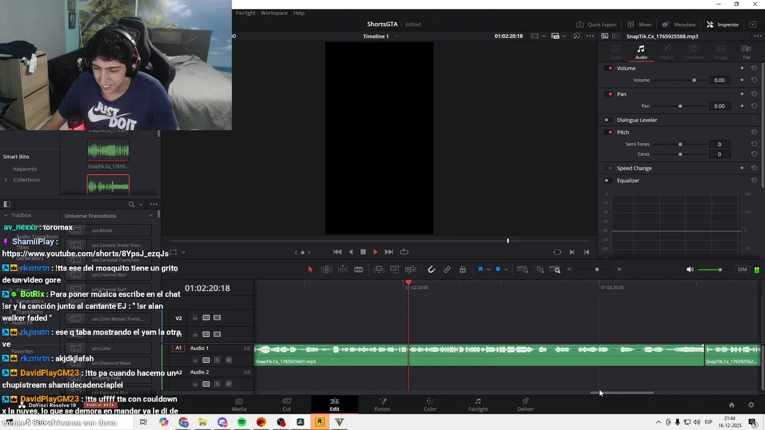Go to last frame in transport
765x430 pixels.
[388, 252]
